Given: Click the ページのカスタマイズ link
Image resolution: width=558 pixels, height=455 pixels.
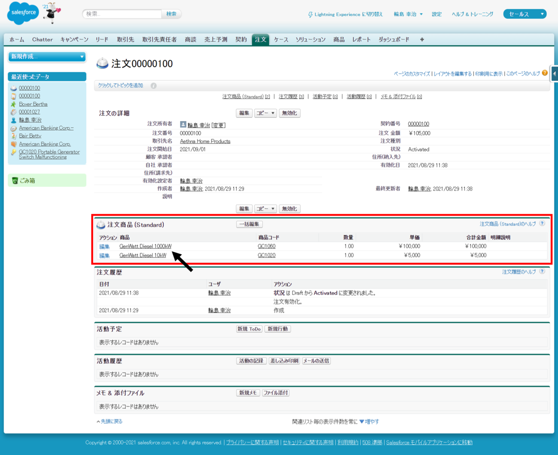Looking at the screenshot, I should (x=412, y=73).
